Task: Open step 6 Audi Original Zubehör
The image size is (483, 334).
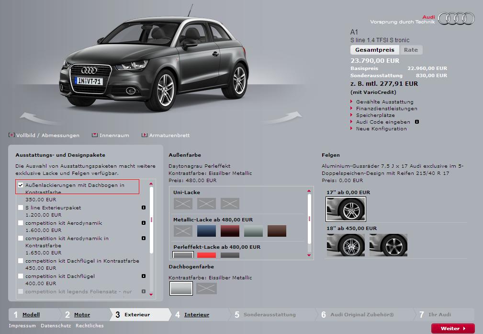Action: click(362, 314)
